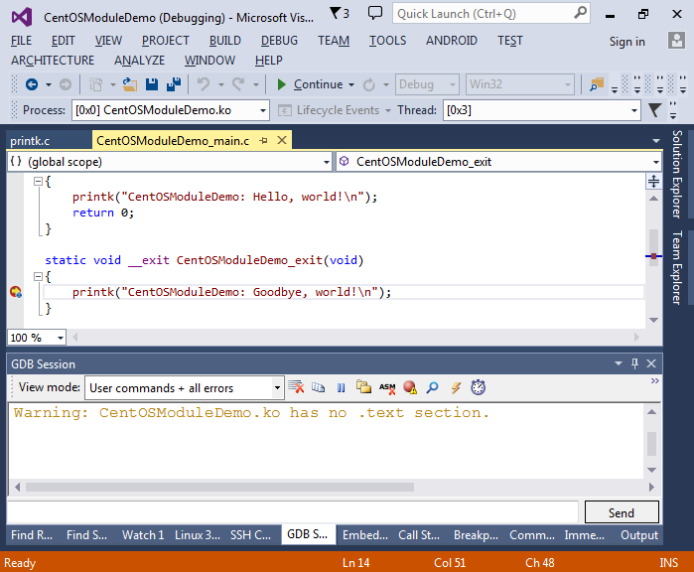Open the Thread dropdown showing [0x3]
Screen dimensions: 694x572
click(x=542, y=110)
